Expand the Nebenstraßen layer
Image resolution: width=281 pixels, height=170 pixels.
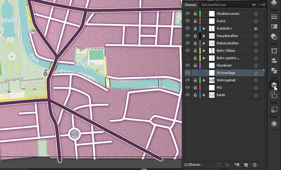[x=204, y=43]
